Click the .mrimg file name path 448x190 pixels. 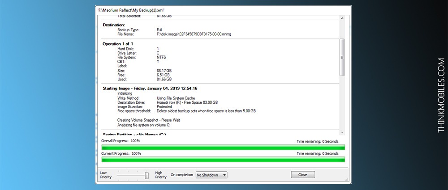(194, 34)
